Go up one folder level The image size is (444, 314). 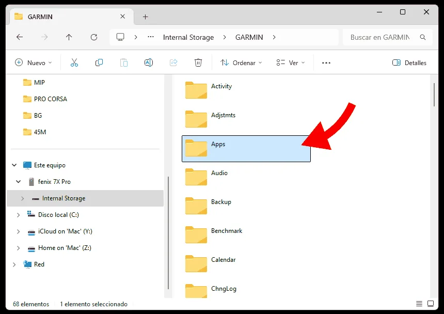coord(69,37)
